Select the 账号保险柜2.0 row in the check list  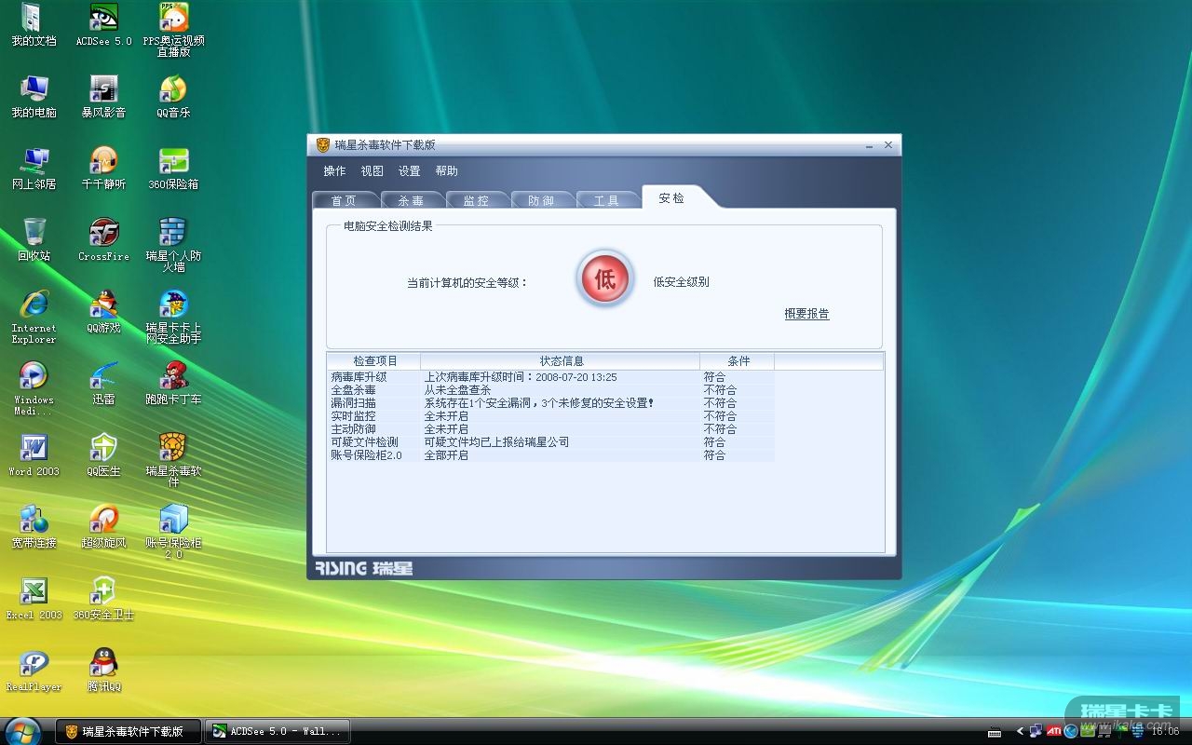coord(551,455)
